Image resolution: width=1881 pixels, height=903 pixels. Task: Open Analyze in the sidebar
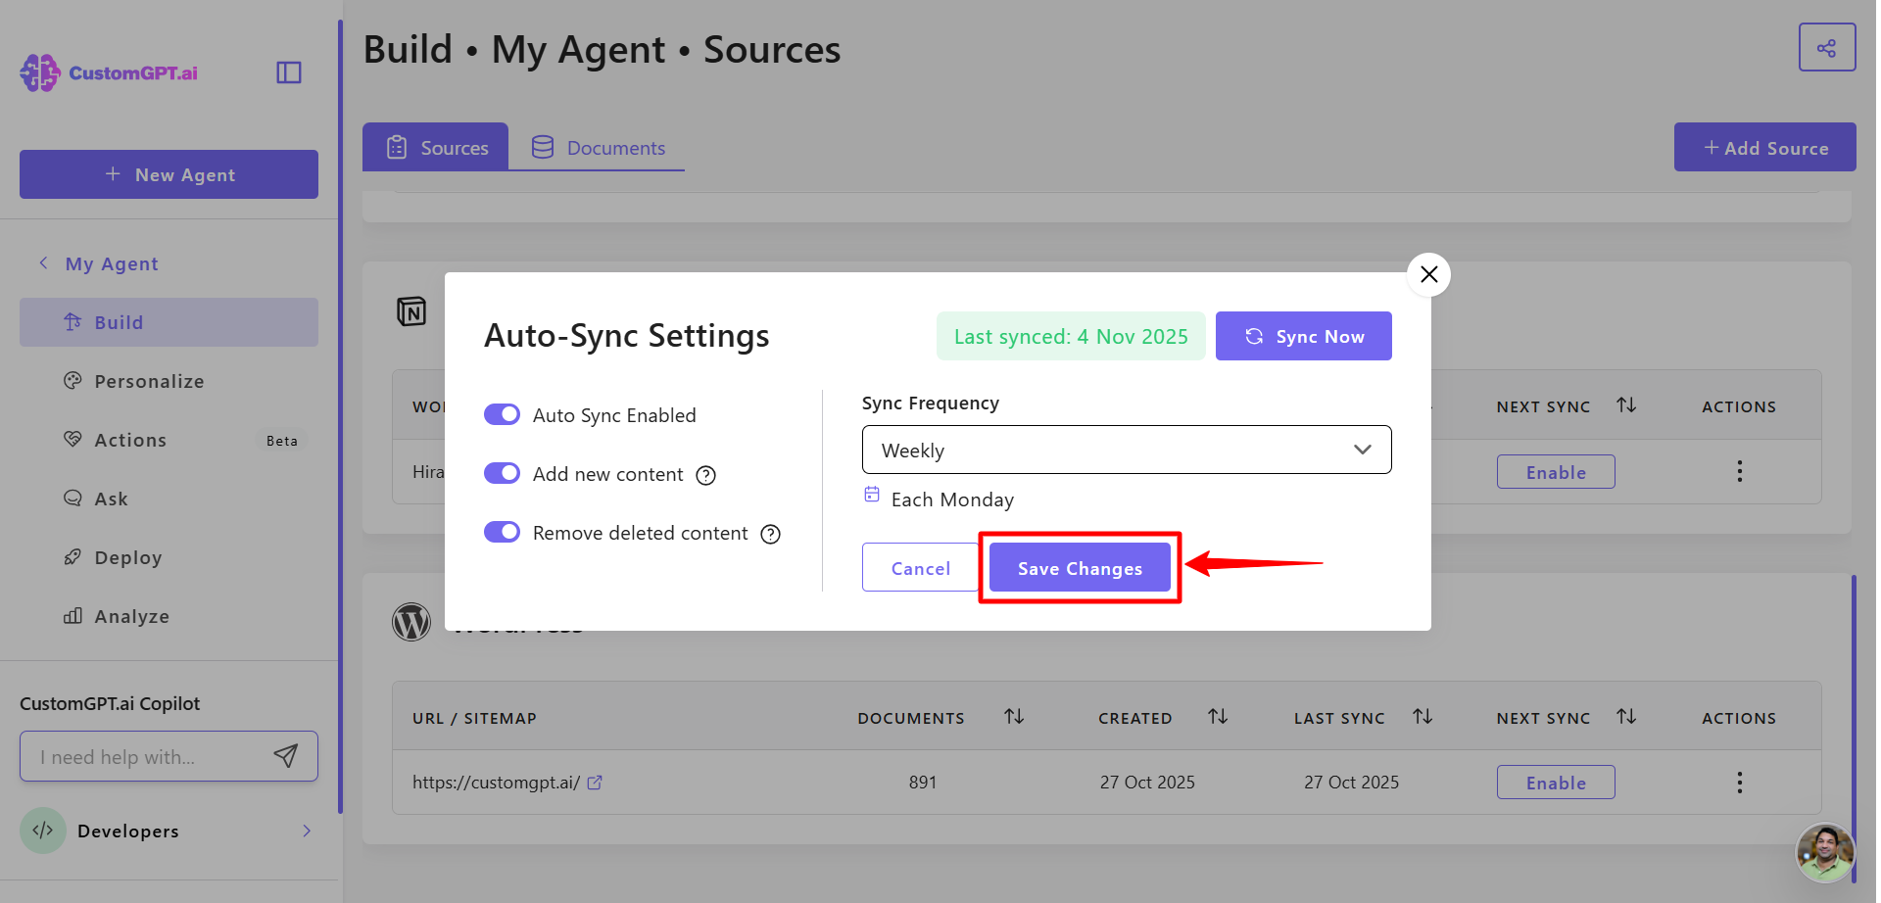[169, 616]
